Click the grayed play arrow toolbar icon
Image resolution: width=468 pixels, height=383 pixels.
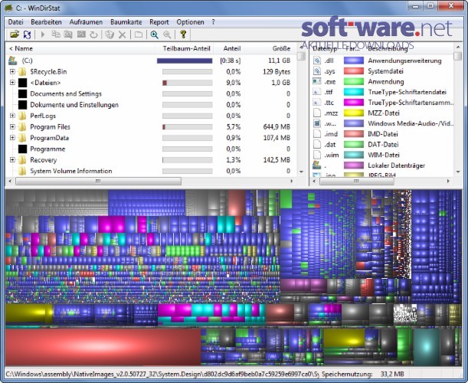(x=43, y=34)
